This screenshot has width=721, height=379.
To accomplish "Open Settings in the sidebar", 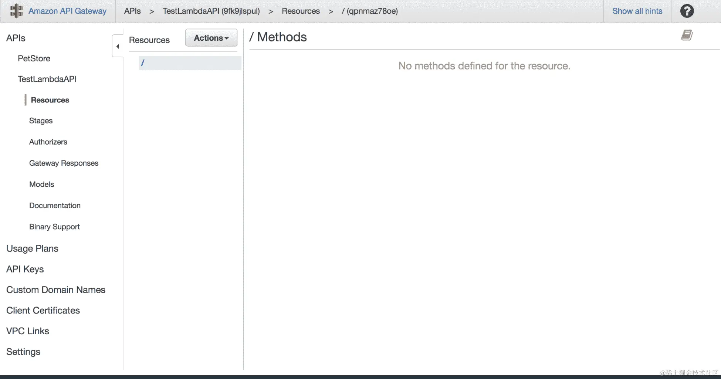I will point(23,352).
